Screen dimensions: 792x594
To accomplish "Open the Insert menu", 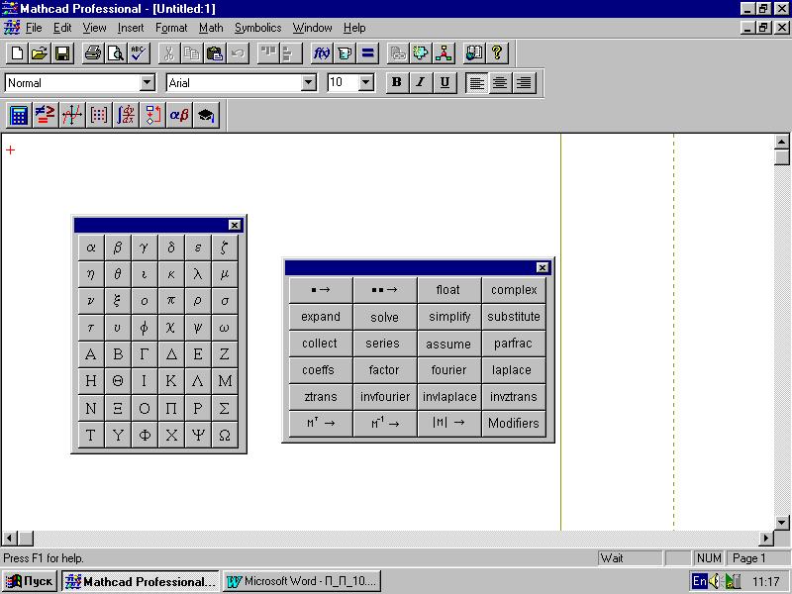I will tap(131, 28).
